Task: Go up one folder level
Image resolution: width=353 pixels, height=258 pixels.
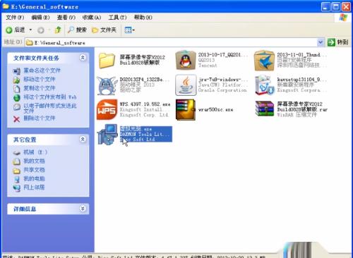Action: point(58,30)
